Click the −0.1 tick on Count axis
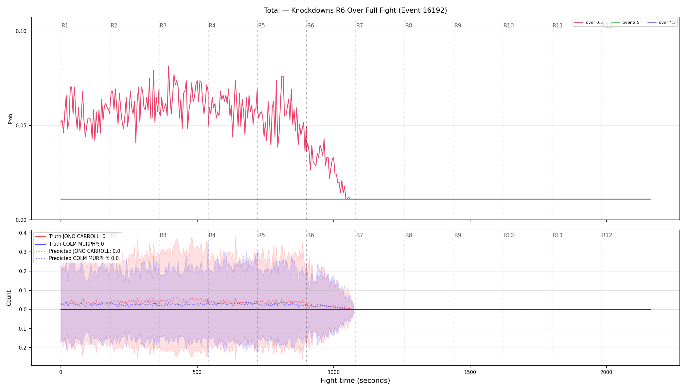 pyautogui.click(x=21, y=329)
